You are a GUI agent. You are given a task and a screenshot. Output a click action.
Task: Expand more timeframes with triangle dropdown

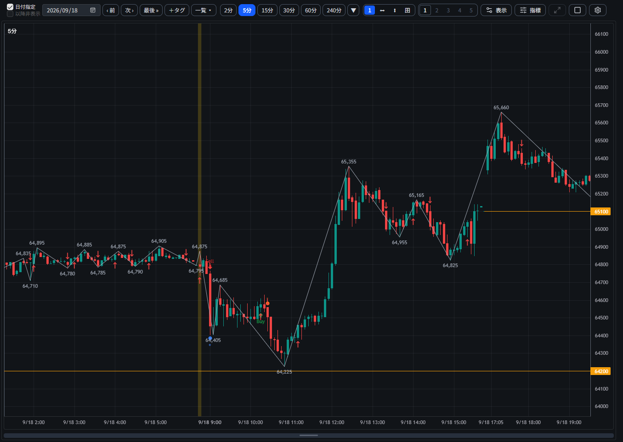coord(353,10)
